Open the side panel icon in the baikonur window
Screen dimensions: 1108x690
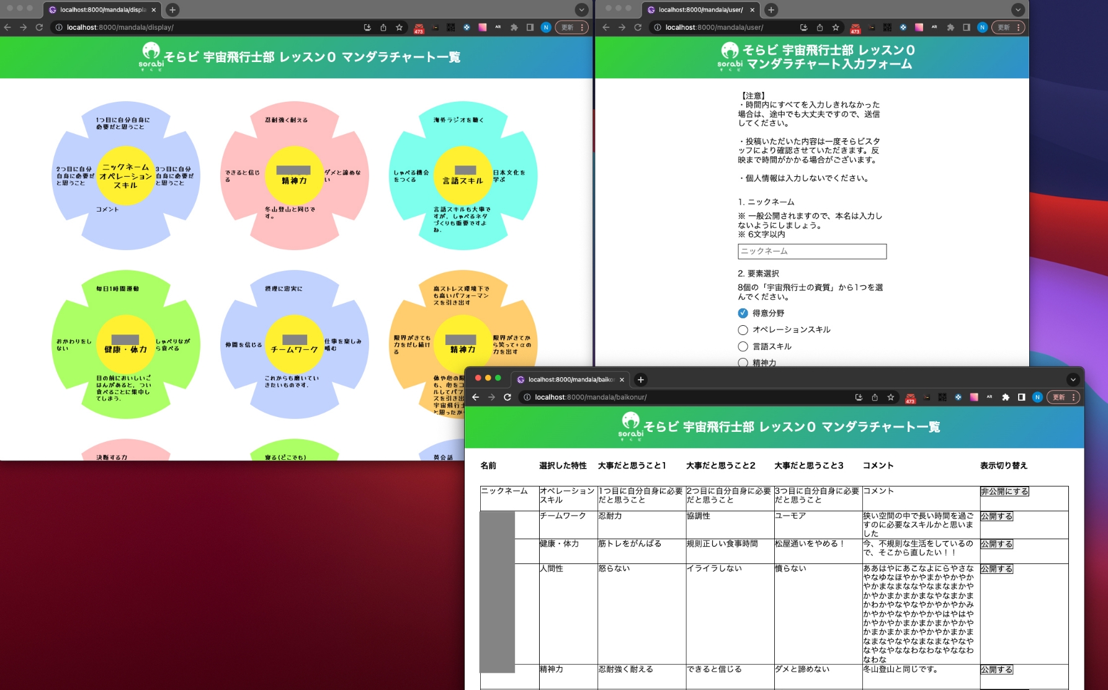[1021, 397]
